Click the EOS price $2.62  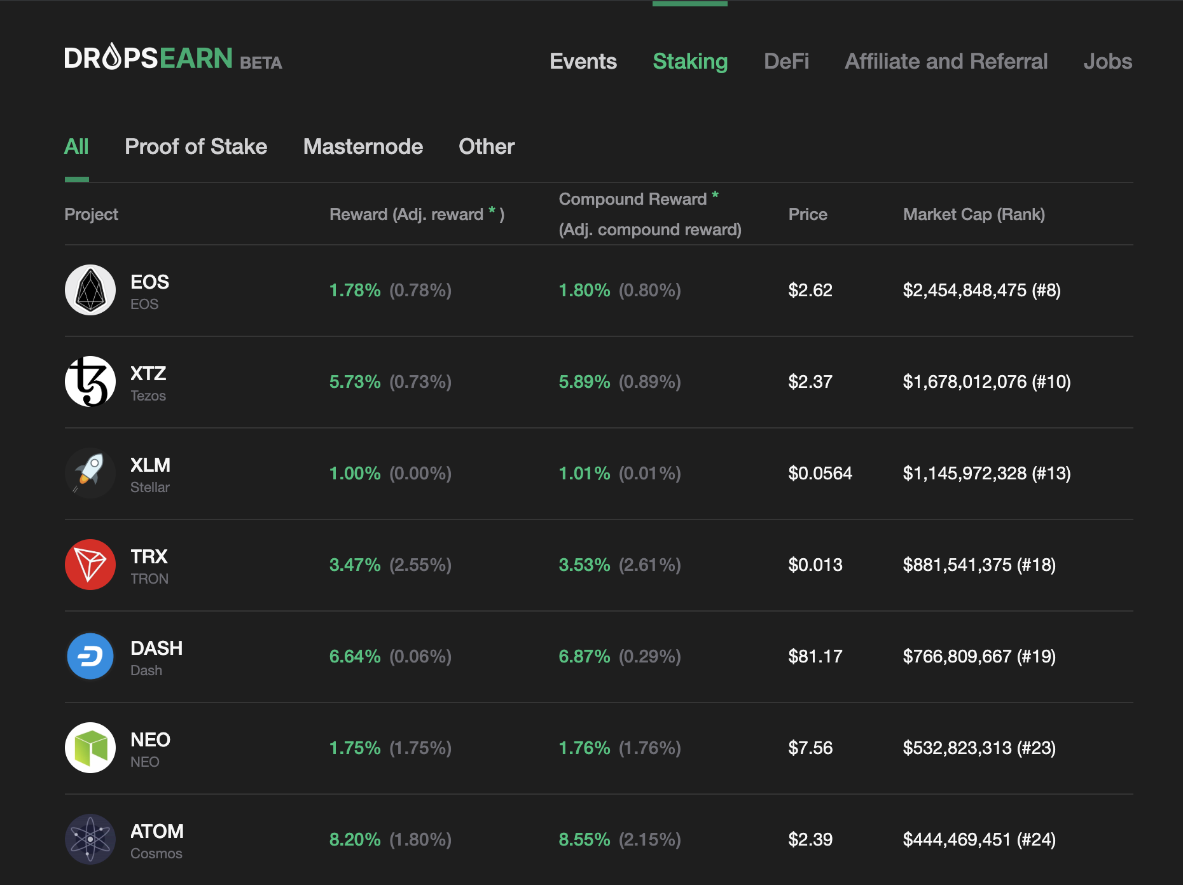[810, 290]
